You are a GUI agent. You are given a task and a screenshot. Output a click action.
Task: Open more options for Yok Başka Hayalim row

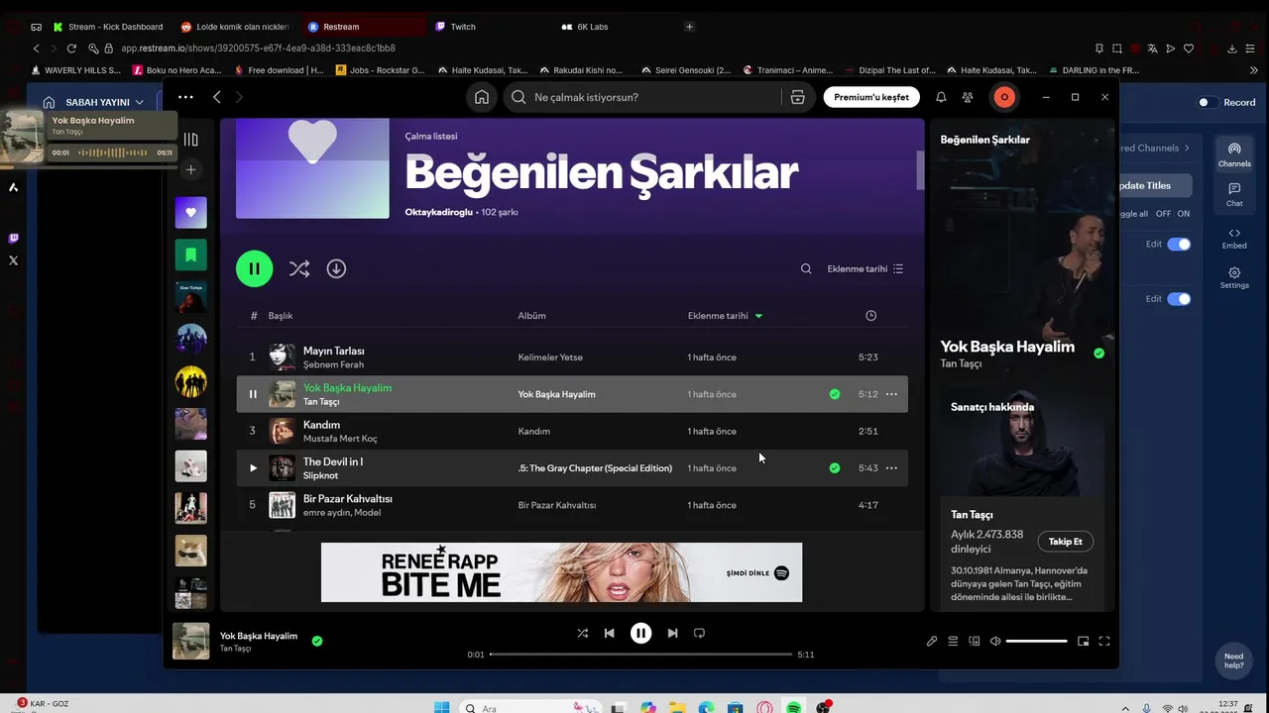click(x=891, y=394)
